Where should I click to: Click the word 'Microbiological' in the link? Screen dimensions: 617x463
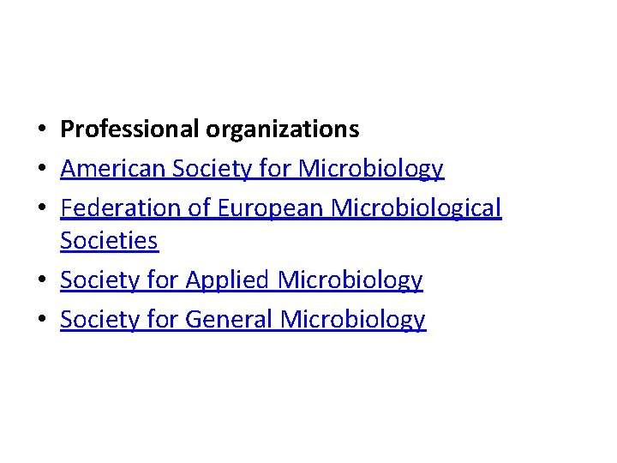tap(416, 208)
